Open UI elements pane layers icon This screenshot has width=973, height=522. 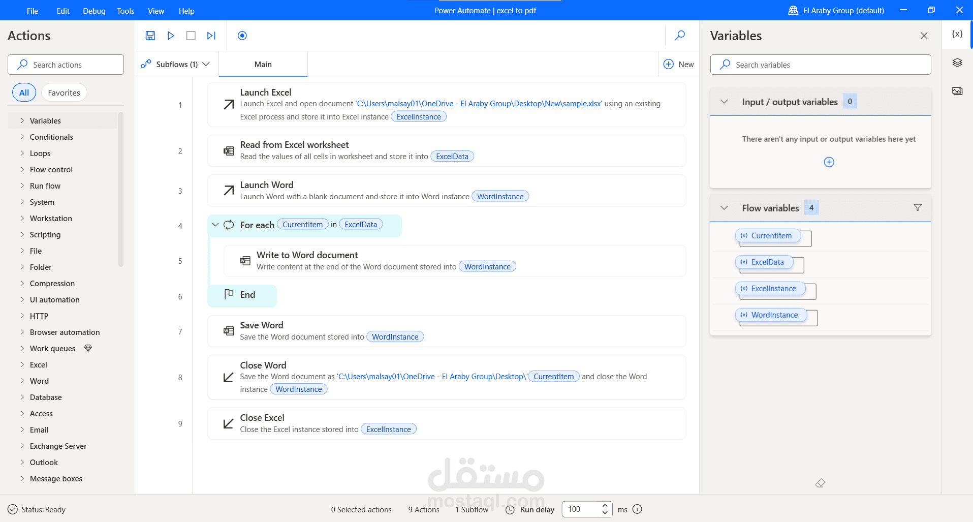pos(957,63)
